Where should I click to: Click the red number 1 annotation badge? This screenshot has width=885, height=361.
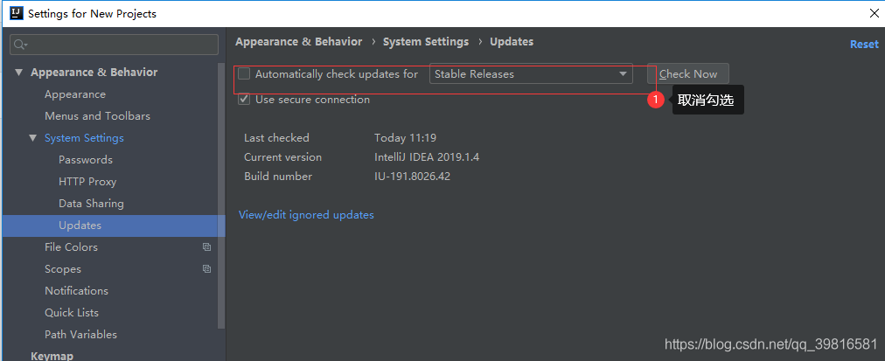click(656, 101)
